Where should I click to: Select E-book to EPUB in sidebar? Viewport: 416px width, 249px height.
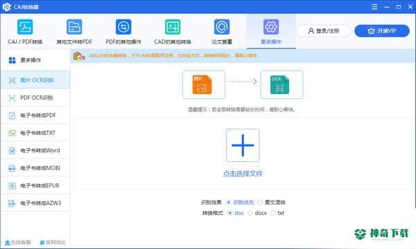tap(35, 185)
